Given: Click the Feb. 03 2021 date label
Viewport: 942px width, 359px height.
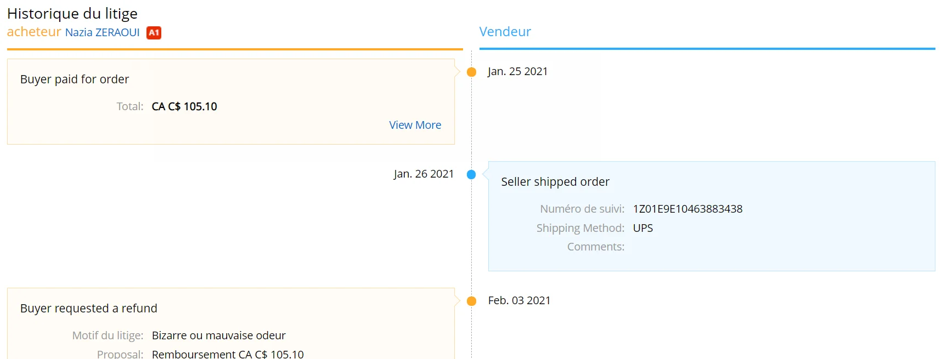Looking at the screenshot, I should click(x=519, y=301).
